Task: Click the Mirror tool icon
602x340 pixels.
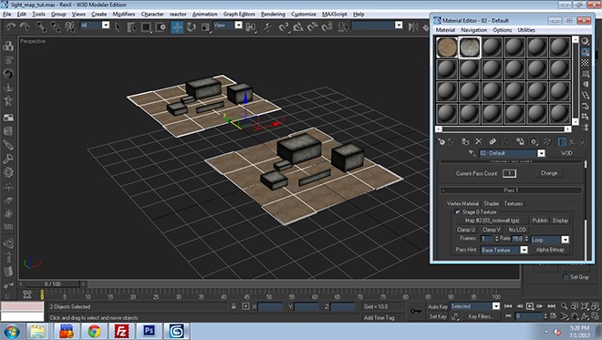Action: click(x=413, y=26)
